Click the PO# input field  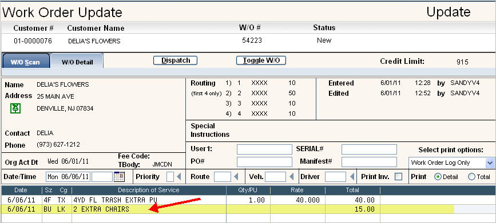point(264,162)
